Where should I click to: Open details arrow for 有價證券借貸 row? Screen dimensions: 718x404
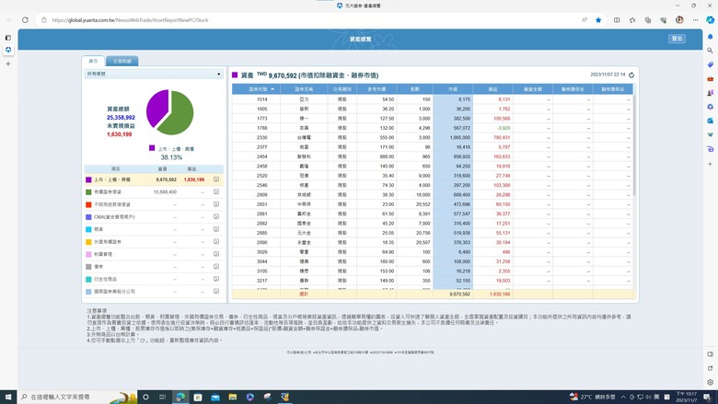tap(216, 191)
